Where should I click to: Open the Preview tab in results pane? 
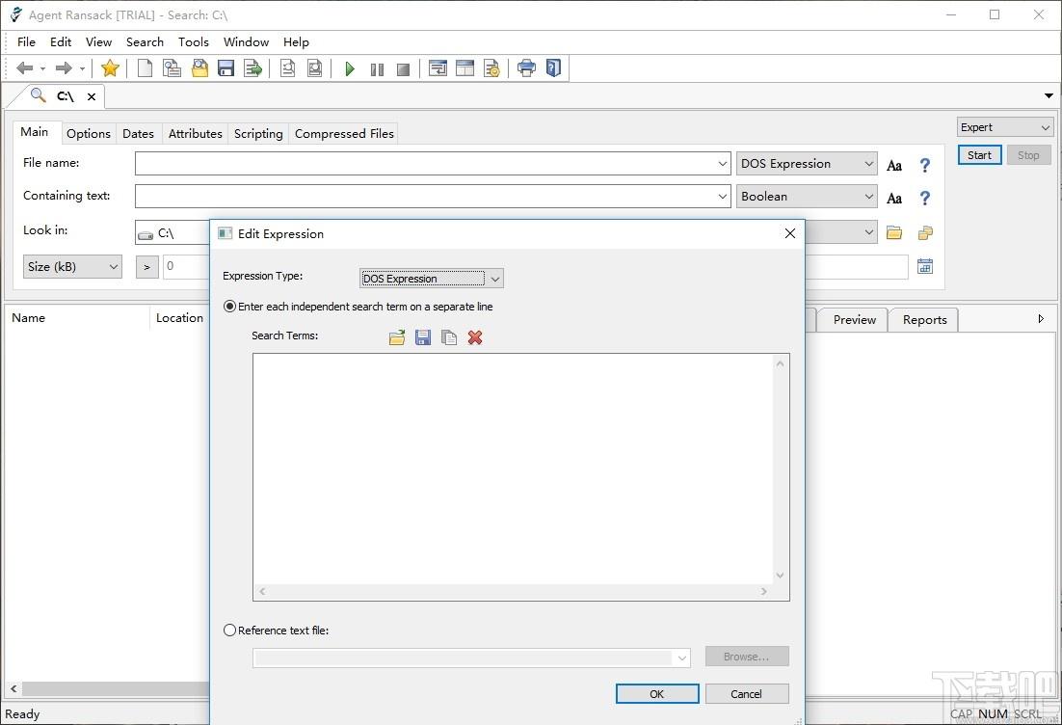click(x=854, y=320)
